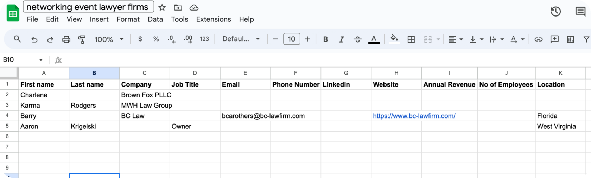Open the Extensions menu

(214, 19)
